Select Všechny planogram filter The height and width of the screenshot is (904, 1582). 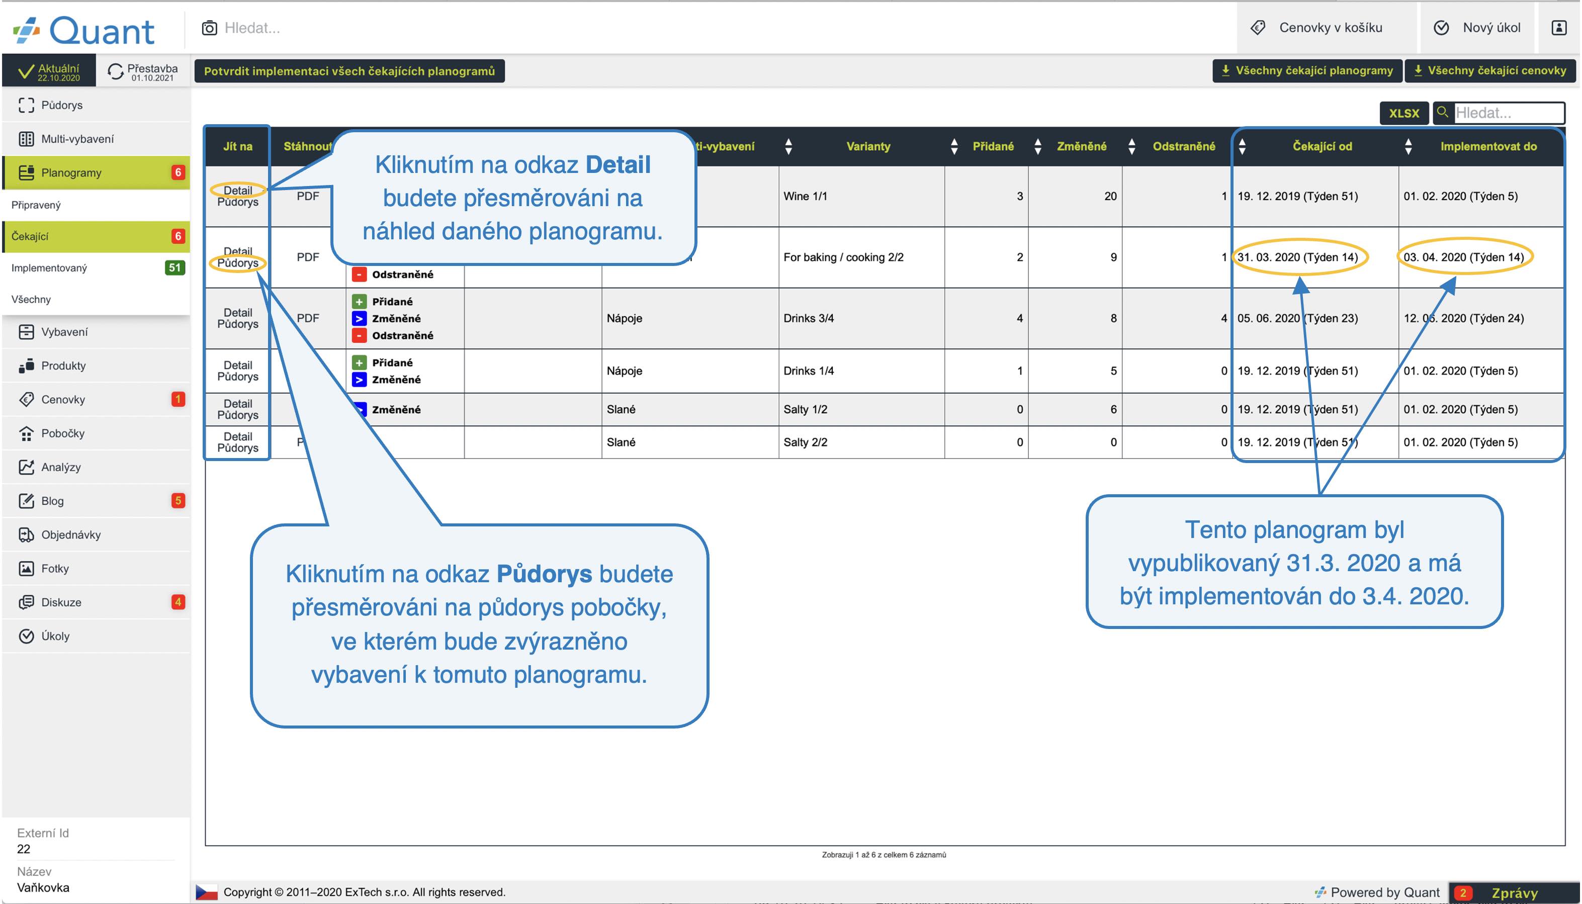[31, 299]
